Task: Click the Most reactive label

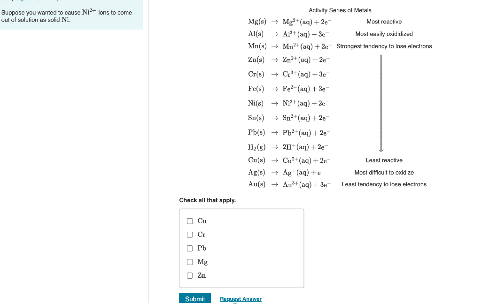Action: (x=384, y=21)
